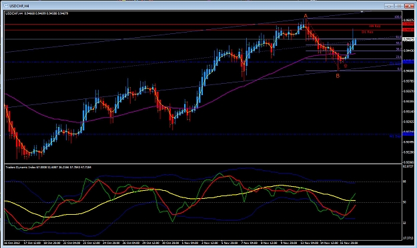
Task: Click the Fibonacci 23.6 level label
Action: 398,57
